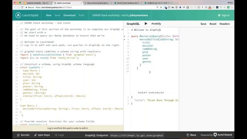Close the Apollo Launchpad tab
This screenshot has height=139, width=247.
81,3
